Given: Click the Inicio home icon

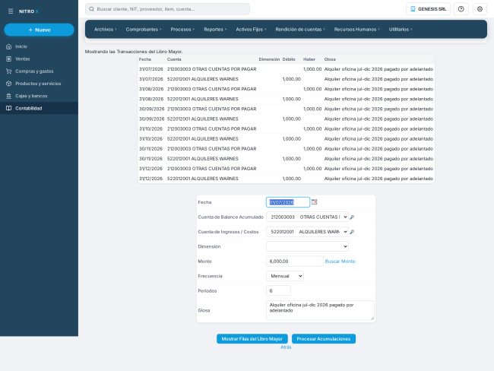Looking at the screenshot, I should 9,46.
